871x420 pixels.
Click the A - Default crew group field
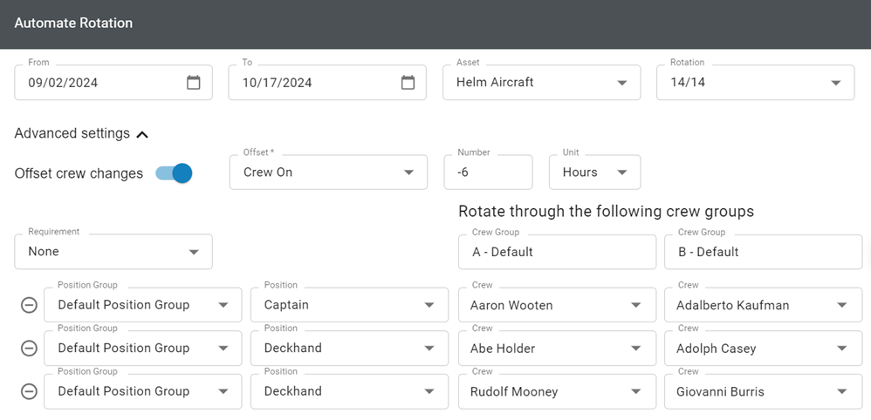pos(557,252)
